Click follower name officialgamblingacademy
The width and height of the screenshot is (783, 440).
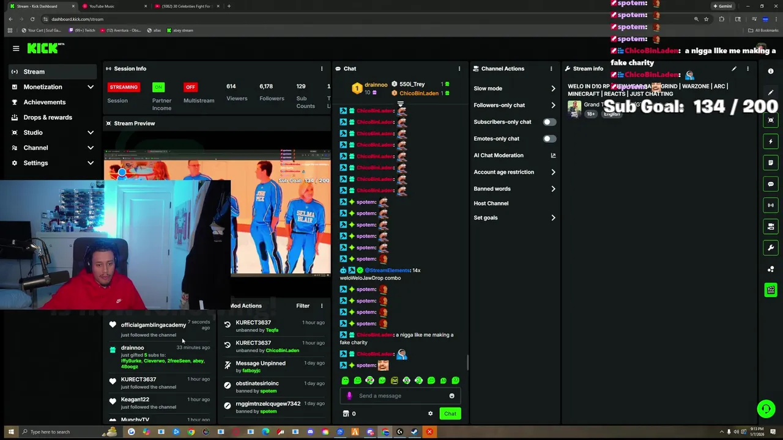(153, 325)
